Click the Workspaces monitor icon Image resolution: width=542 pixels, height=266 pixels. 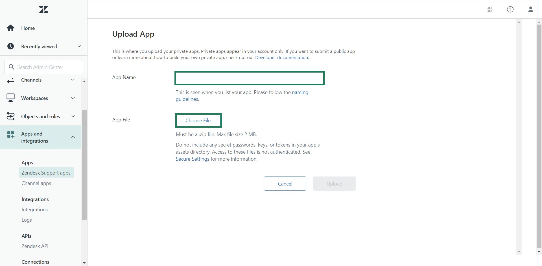point(11,98)
